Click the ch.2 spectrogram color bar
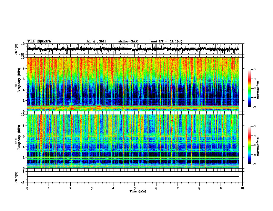The image size is (273, 211). click(249, 145)
